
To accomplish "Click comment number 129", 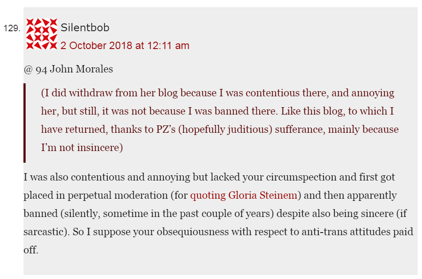I will (12, 29).
